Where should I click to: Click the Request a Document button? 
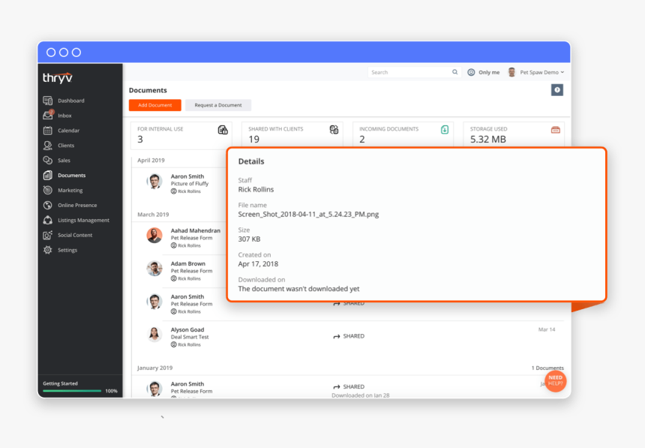point(218,105)
